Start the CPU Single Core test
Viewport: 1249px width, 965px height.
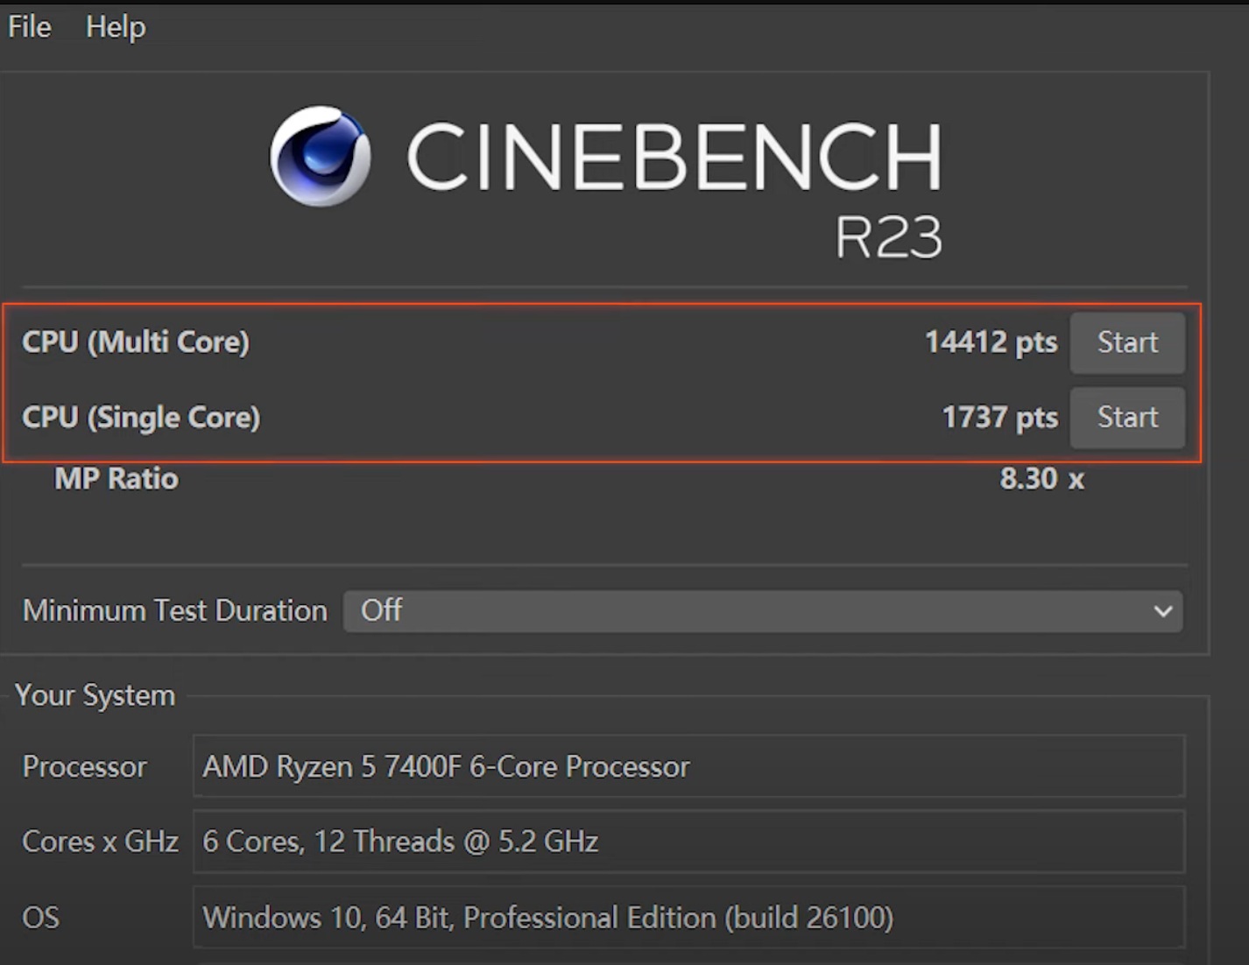pyautogui.click(x=1127, y=418)
